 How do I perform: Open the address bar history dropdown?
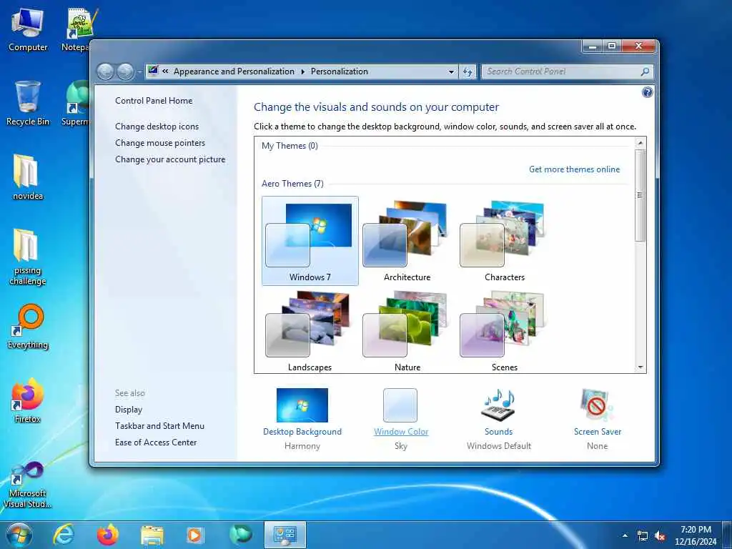click(452, 72)
